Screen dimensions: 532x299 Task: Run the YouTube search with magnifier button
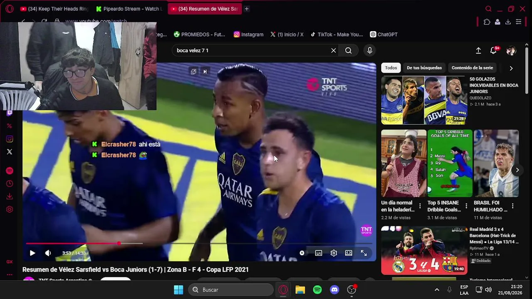point(348,50)
